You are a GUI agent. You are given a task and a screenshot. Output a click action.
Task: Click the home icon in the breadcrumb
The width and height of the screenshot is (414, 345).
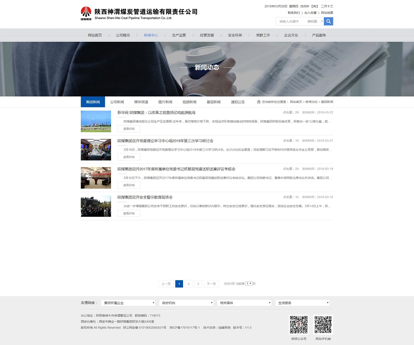[259, 102]
